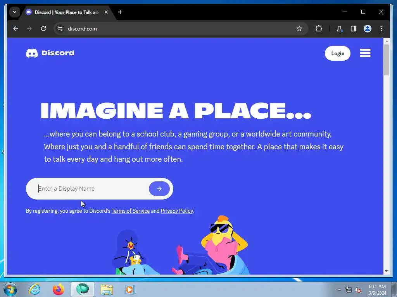Open the Windows Start button
The image size is (397, 297).
(10, 289)
